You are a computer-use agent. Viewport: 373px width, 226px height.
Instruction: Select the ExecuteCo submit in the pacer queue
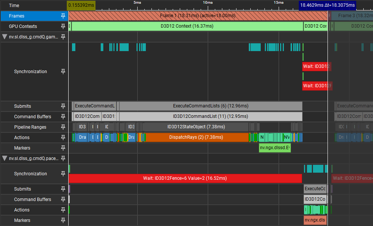tap(315, 189)
